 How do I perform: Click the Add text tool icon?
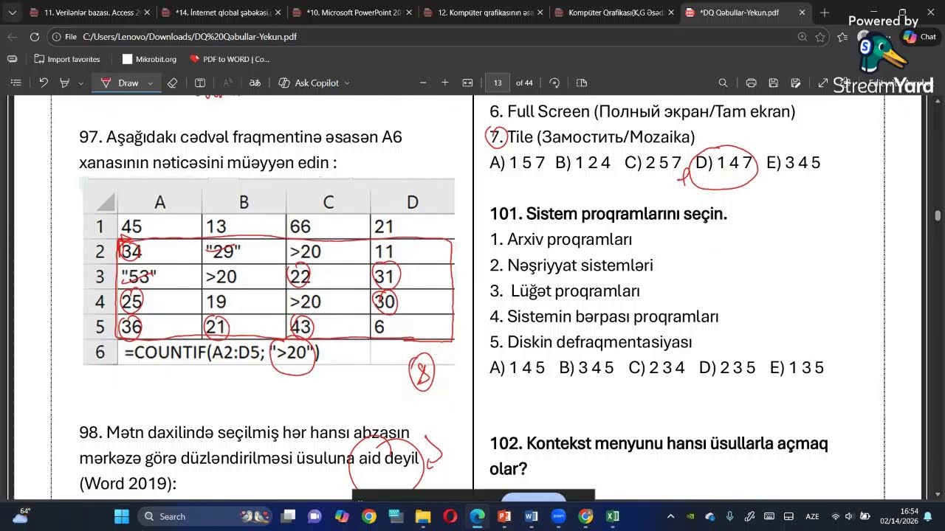[200, 83]
